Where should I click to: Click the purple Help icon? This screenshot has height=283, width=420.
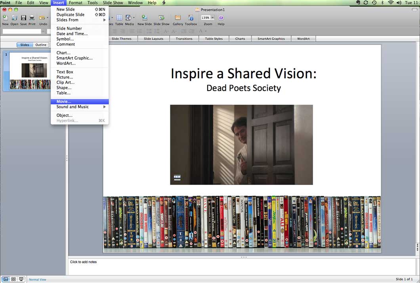click(x=221, y=18)
